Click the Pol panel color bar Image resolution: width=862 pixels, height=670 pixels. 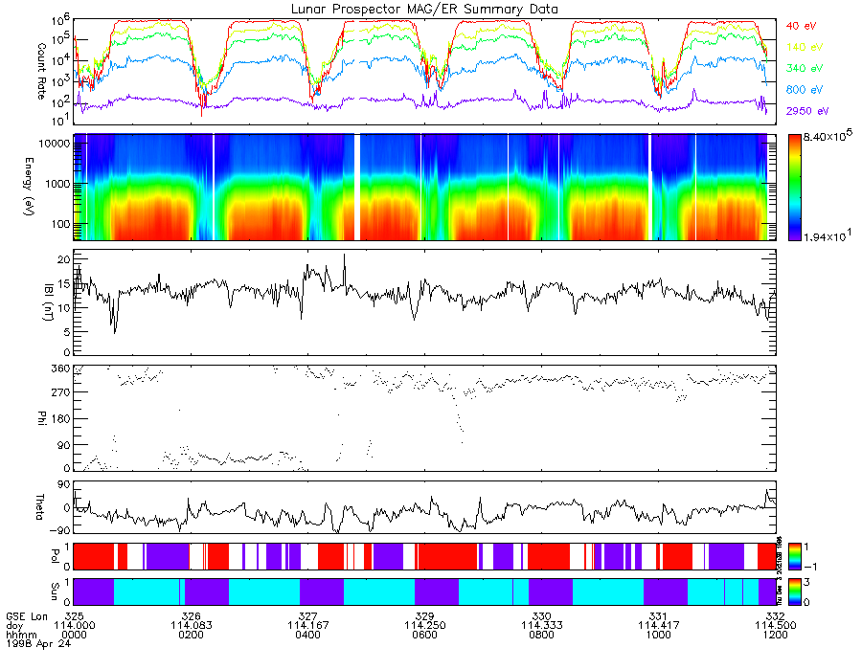(x=794, y=556)
